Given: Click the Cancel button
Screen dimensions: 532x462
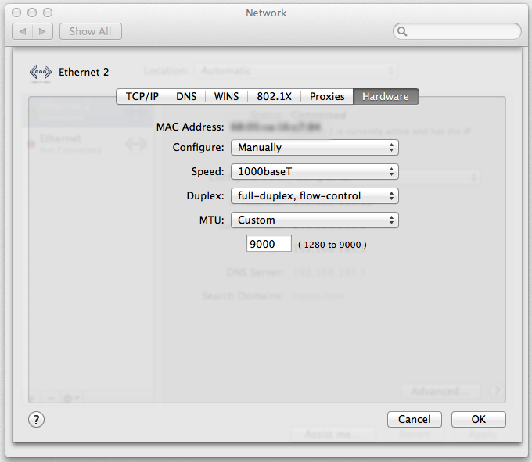Looking at the screenshot, I should (x=415, y=419).
